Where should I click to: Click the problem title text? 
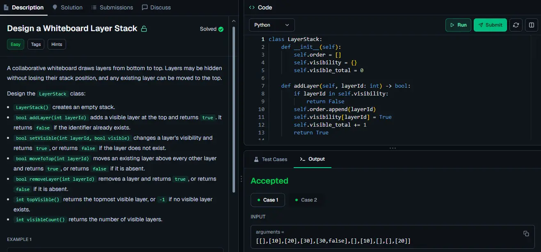click(72, 28)
